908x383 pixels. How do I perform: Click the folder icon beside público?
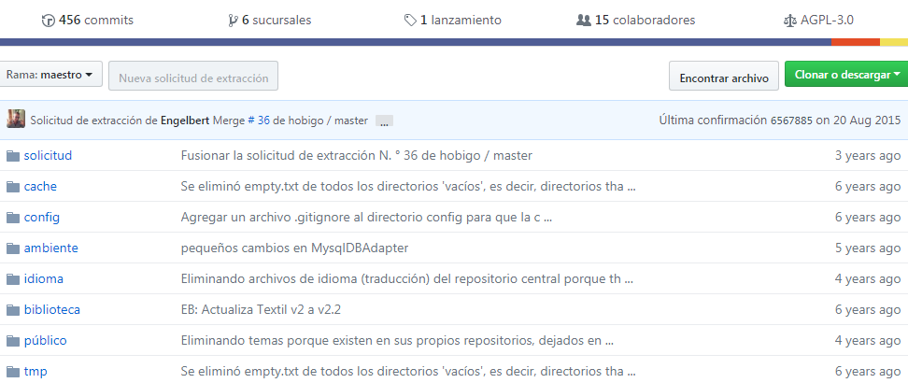(13, 341)
